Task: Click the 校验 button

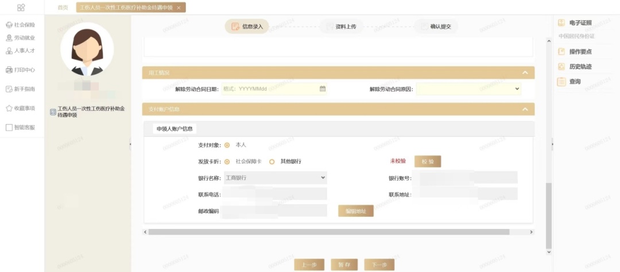Action: 428,162
